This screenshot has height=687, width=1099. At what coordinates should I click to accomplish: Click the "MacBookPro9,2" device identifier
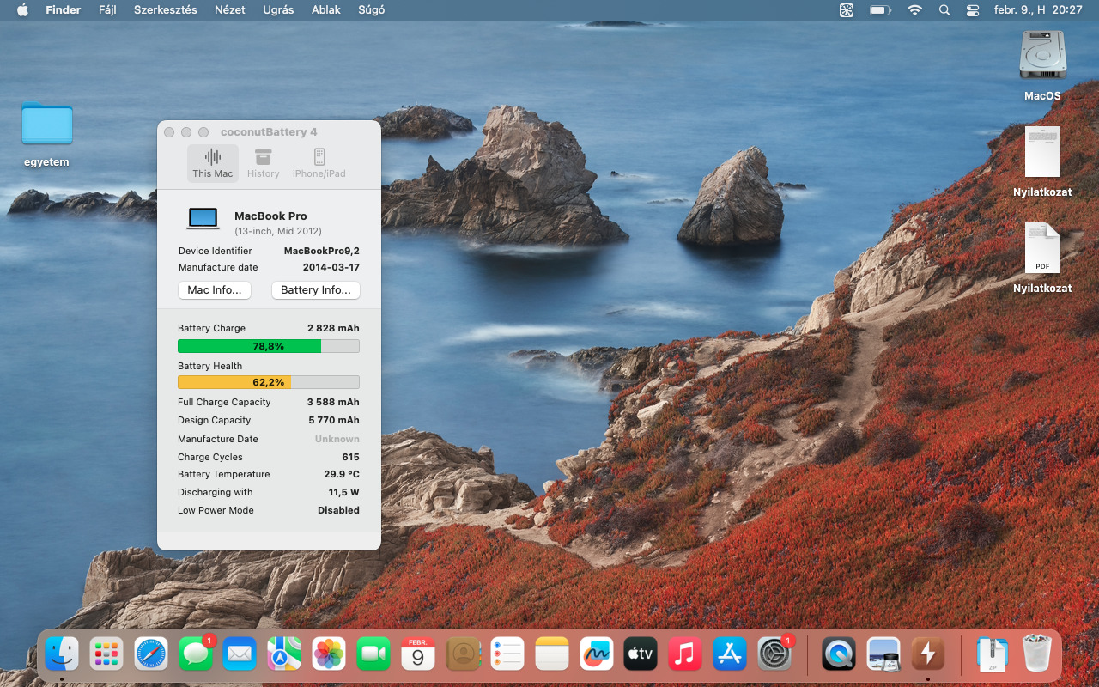pyautogui.click(x=322, y=251)
